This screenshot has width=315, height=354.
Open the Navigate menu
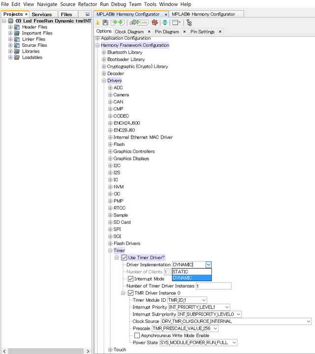pos(47,4)
